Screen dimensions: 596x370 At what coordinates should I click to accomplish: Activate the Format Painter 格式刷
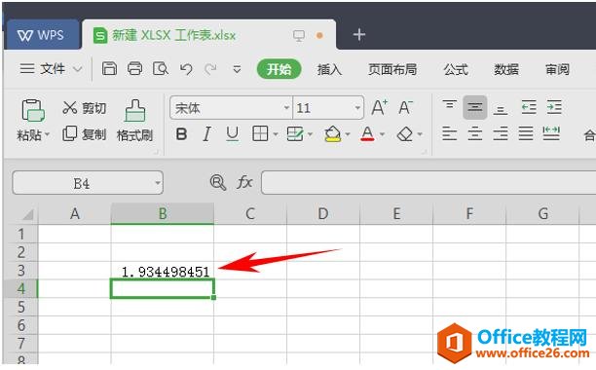click(x=135, y=121)
